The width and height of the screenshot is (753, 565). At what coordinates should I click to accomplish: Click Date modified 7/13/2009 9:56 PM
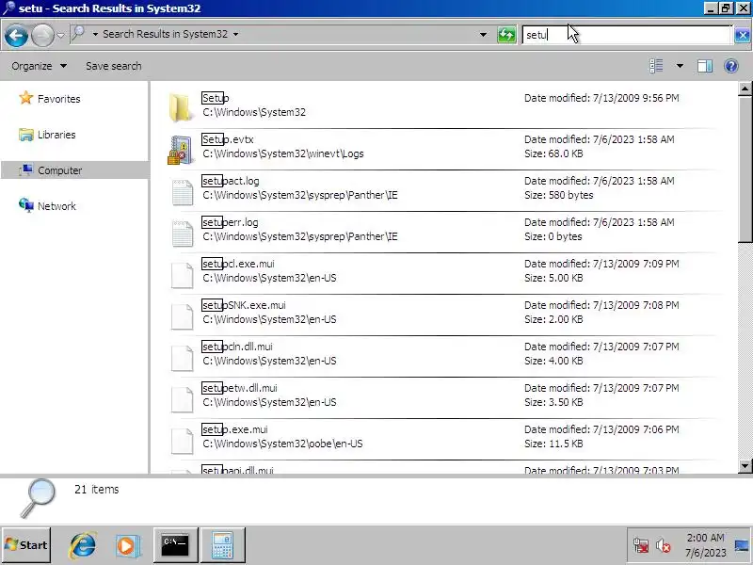[601, 98]
